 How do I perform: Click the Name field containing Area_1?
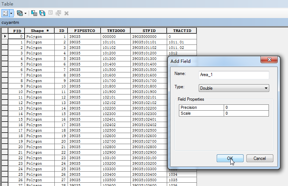point(234,75)
